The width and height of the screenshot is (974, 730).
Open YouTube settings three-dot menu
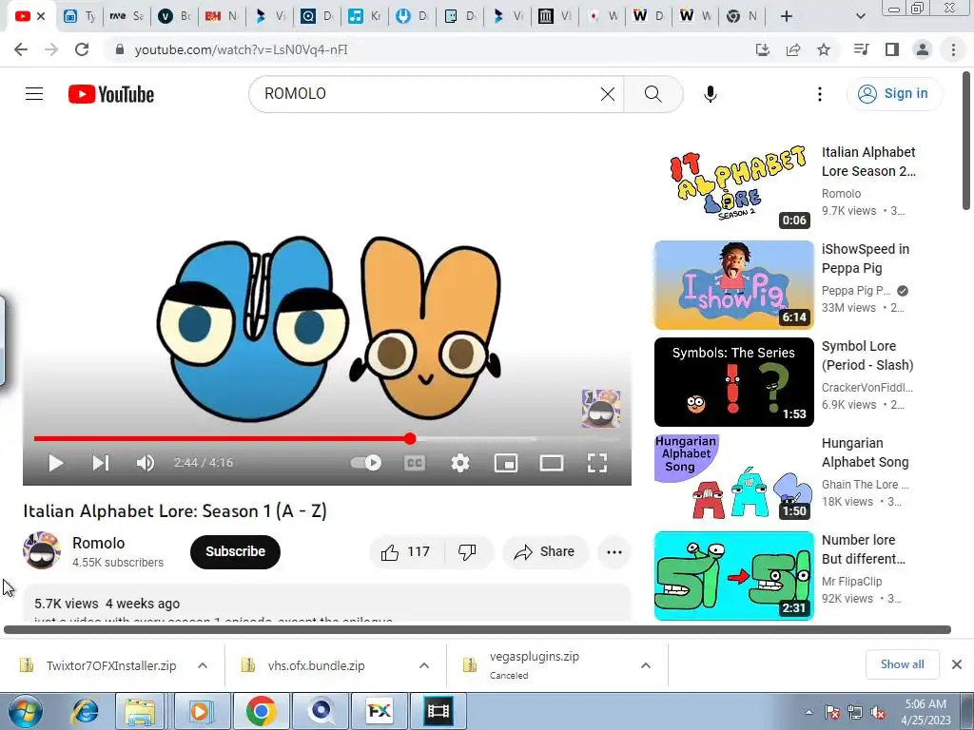819,94
